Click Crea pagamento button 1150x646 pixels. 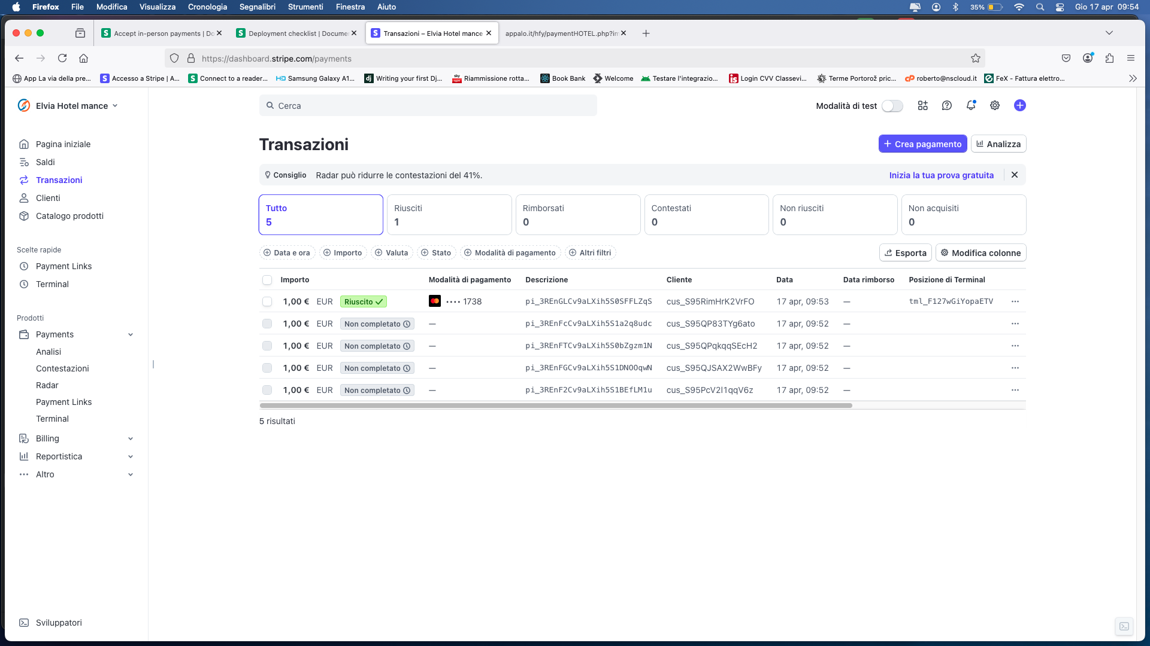pyautogui.click(x=922, y=144)
